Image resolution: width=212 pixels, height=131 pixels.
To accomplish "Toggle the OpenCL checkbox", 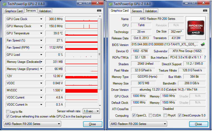I will [134, 115].
